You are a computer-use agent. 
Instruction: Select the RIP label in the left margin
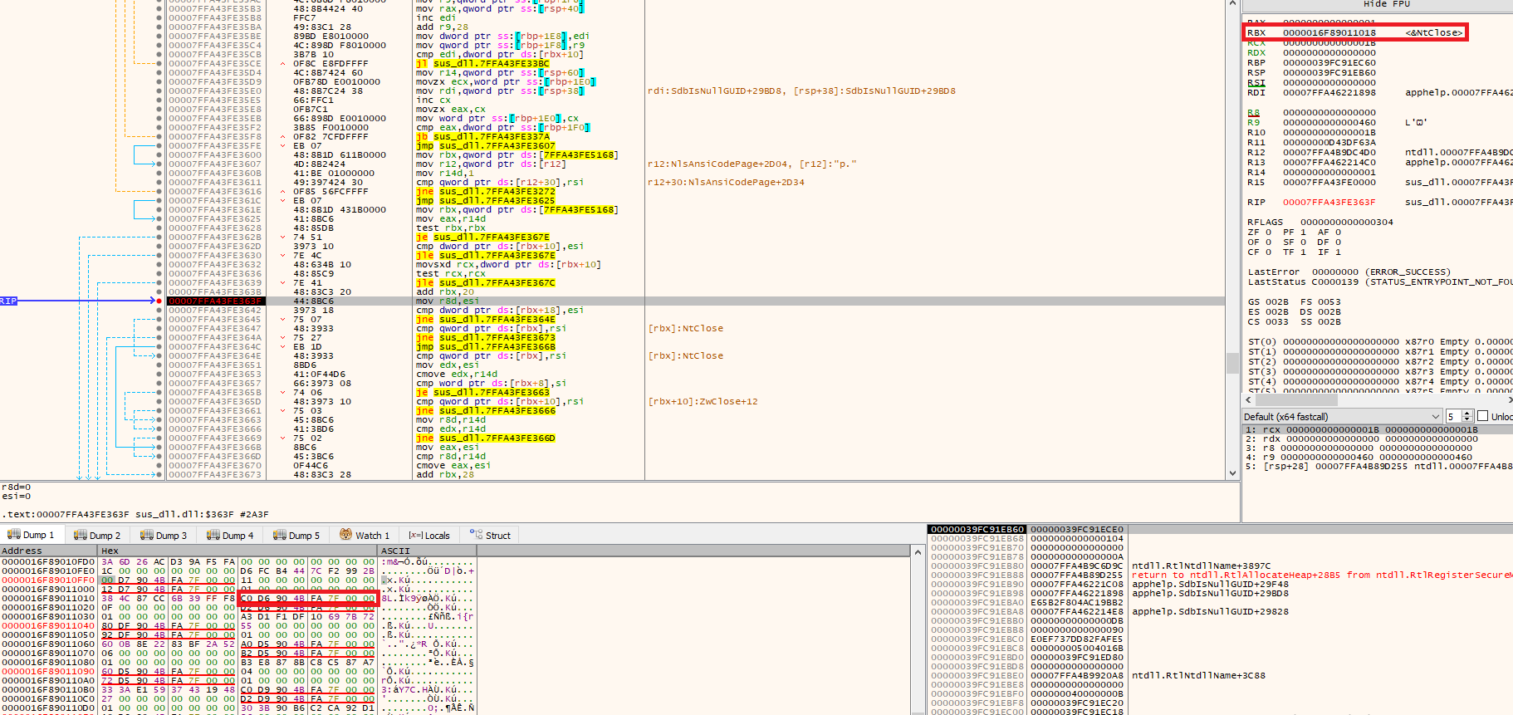tap(8, 301)
